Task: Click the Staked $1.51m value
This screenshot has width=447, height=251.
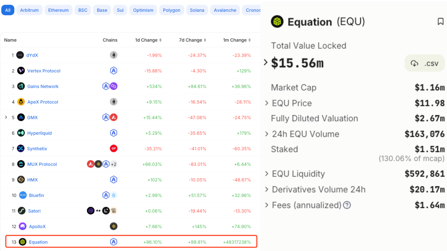Action: click(x=430, y=149)
